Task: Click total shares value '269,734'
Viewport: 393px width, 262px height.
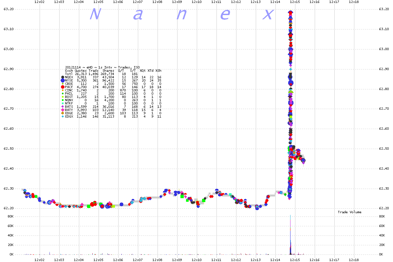Action: click(x=107, y=74)
